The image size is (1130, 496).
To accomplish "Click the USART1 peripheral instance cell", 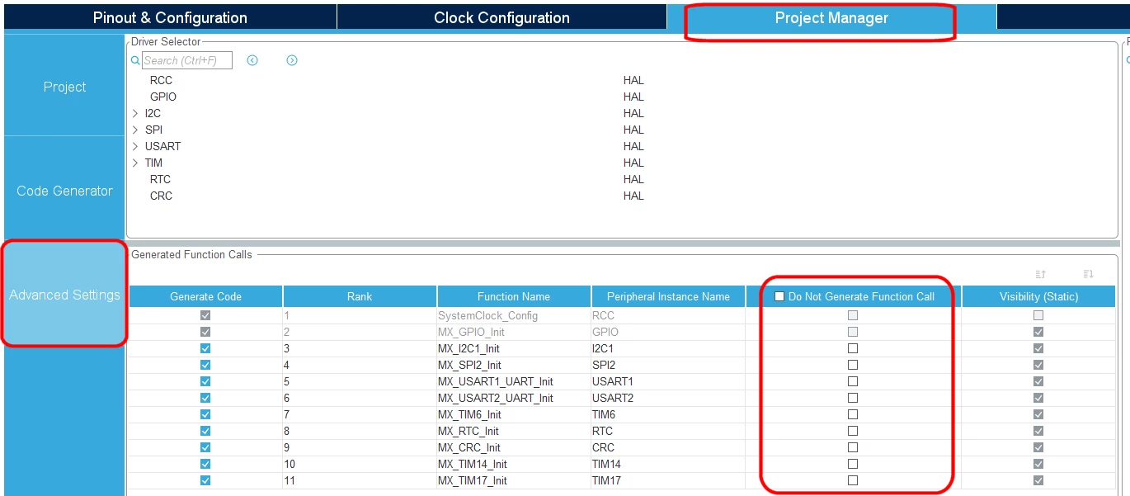I will [668, 381].
